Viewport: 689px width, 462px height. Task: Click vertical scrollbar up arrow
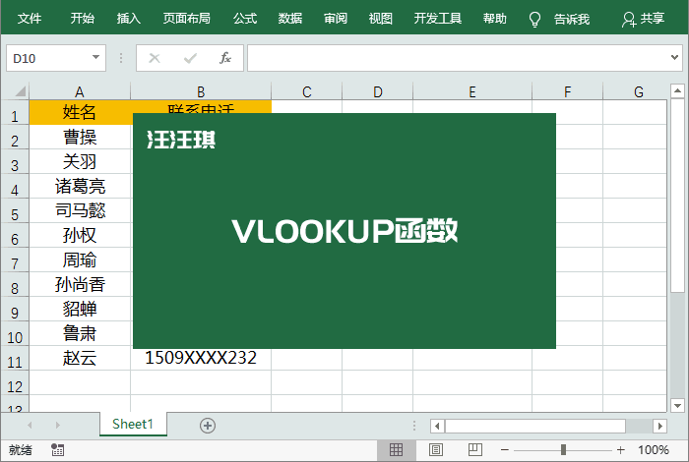(677, 90)
